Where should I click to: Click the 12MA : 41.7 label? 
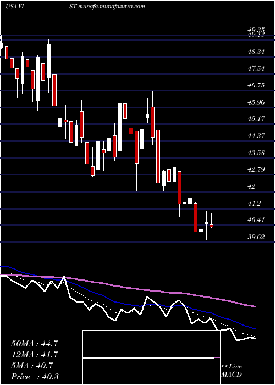tap(35, 355)
